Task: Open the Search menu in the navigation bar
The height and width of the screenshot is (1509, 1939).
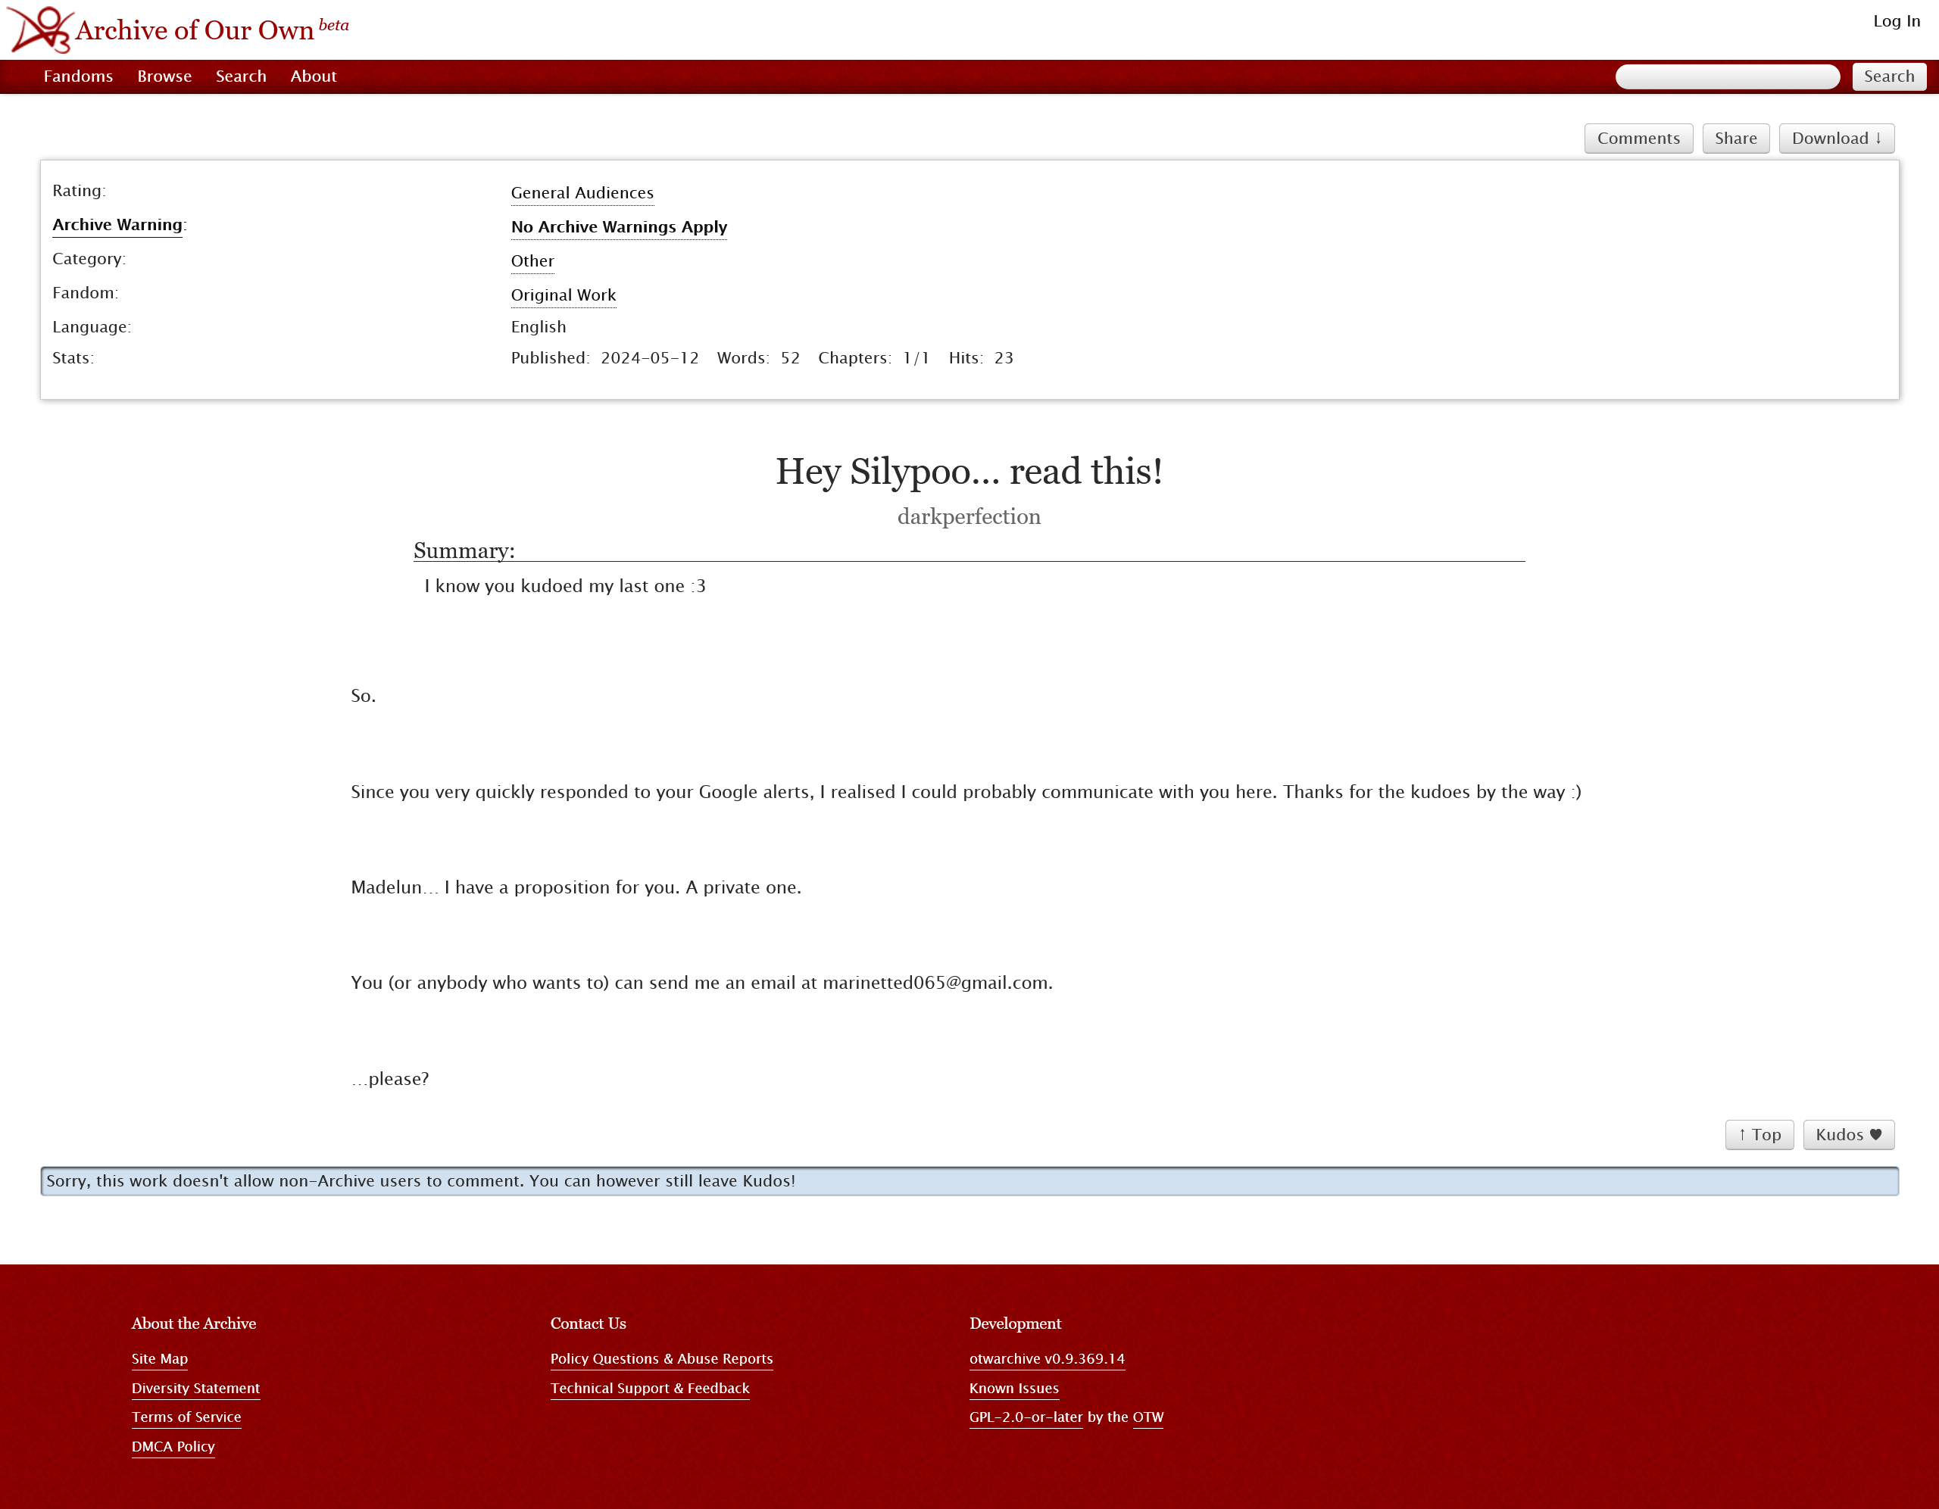Action: pyautogui.click(x=241, y=76)
